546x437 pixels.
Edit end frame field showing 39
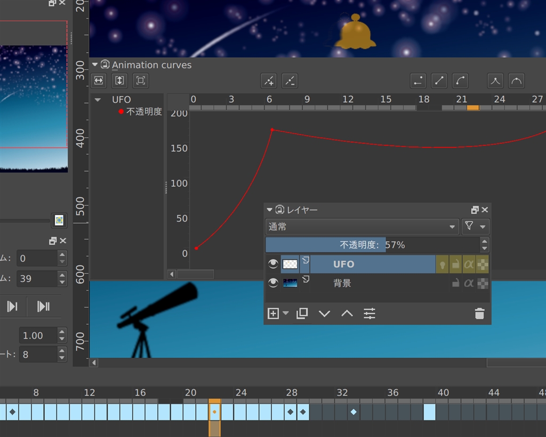click(x=37, y=278)
